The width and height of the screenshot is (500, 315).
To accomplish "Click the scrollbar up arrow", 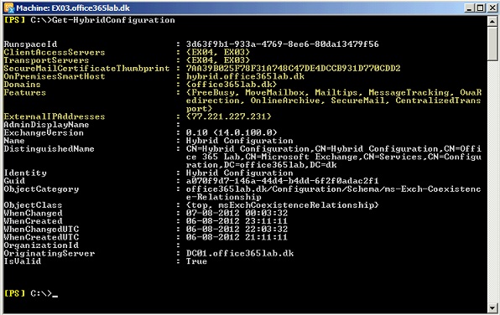I will pyautogui.click(x=492, y=21).
